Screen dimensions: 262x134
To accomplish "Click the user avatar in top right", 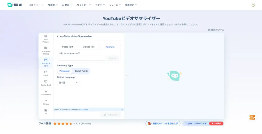I will (x=253, y=5).
